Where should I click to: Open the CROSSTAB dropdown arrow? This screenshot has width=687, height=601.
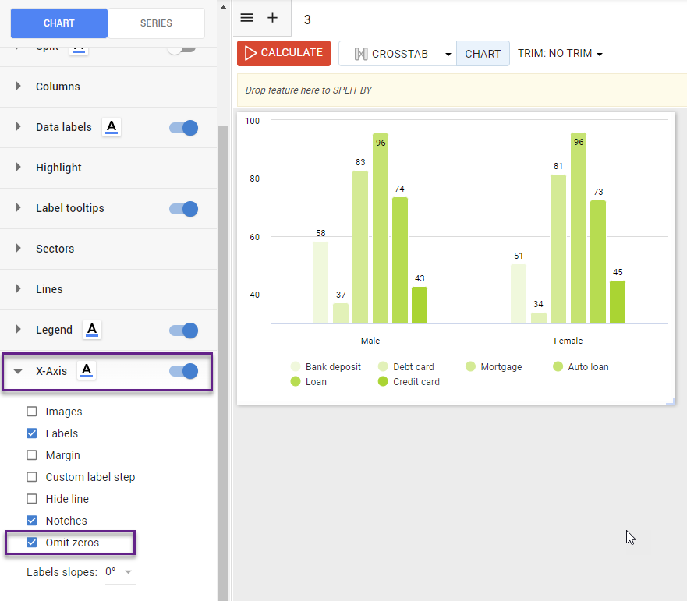pyautogui.click(x=448, y=55)
